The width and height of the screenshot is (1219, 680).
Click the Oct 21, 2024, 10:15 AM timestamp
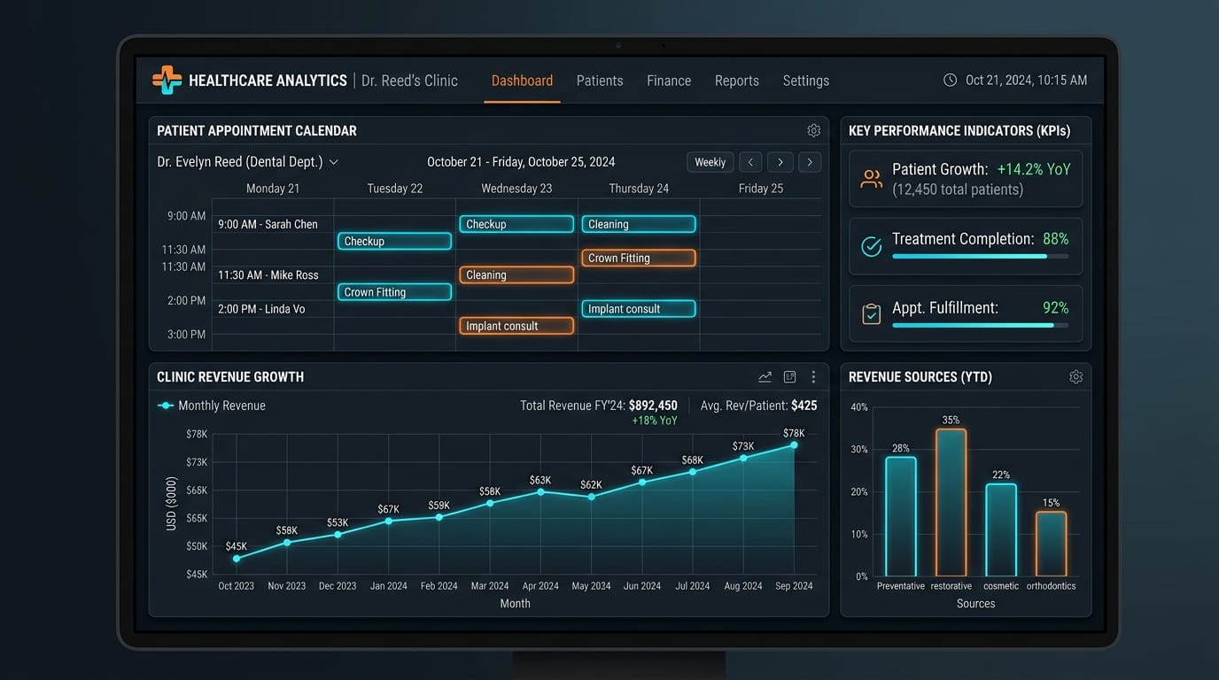coord(1026,81)
